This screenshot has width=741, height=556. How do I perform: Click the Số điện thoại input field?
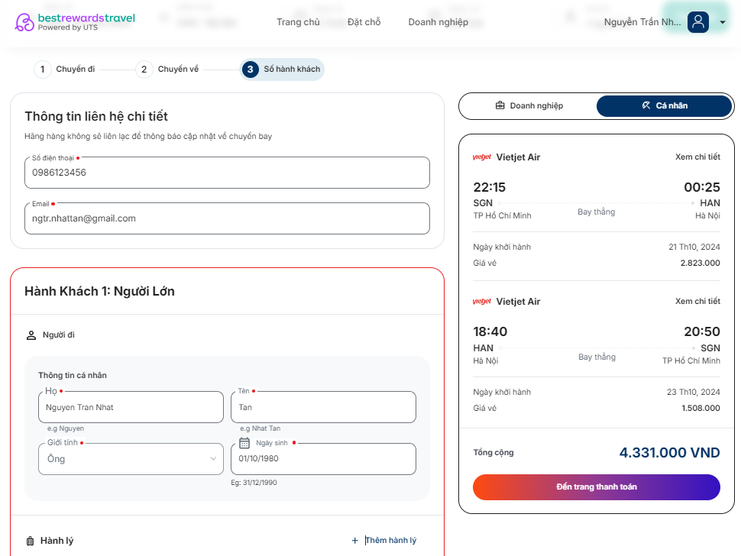tap(228, 173)
